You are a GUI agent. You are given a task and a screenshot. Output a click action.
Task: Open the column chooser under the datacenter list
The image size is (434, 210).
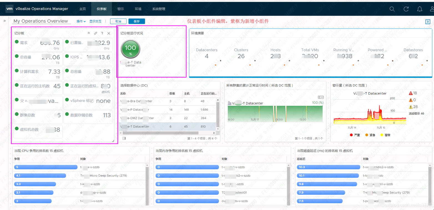tap(124, 138)
